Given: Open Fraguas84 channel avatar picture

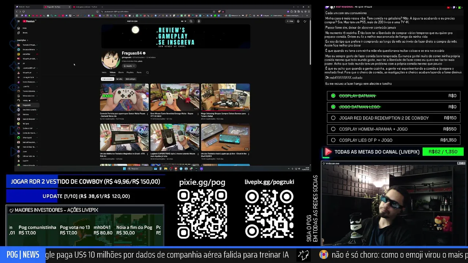Looking at the screenshot, I should tap(110, 60).
